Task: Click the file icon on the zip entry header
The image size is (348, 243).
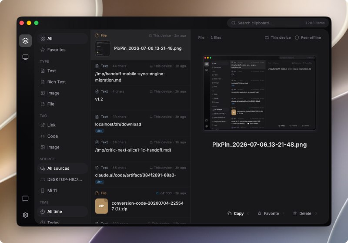Action: pos(97,193)
